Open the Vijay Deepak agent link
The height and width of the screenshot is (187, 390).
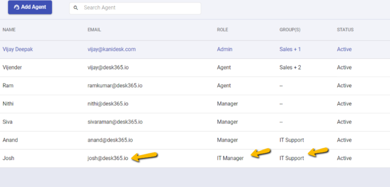18,49
